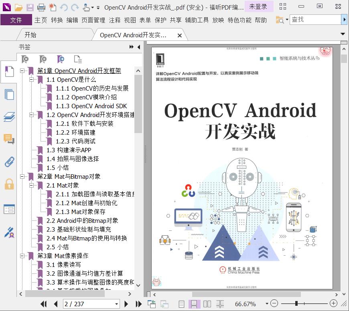The width and height of the screenshot is (349, 311).
Task: Collapse the 第1章 OpenCV Android开发框架 node
Action: coord(22,71)
